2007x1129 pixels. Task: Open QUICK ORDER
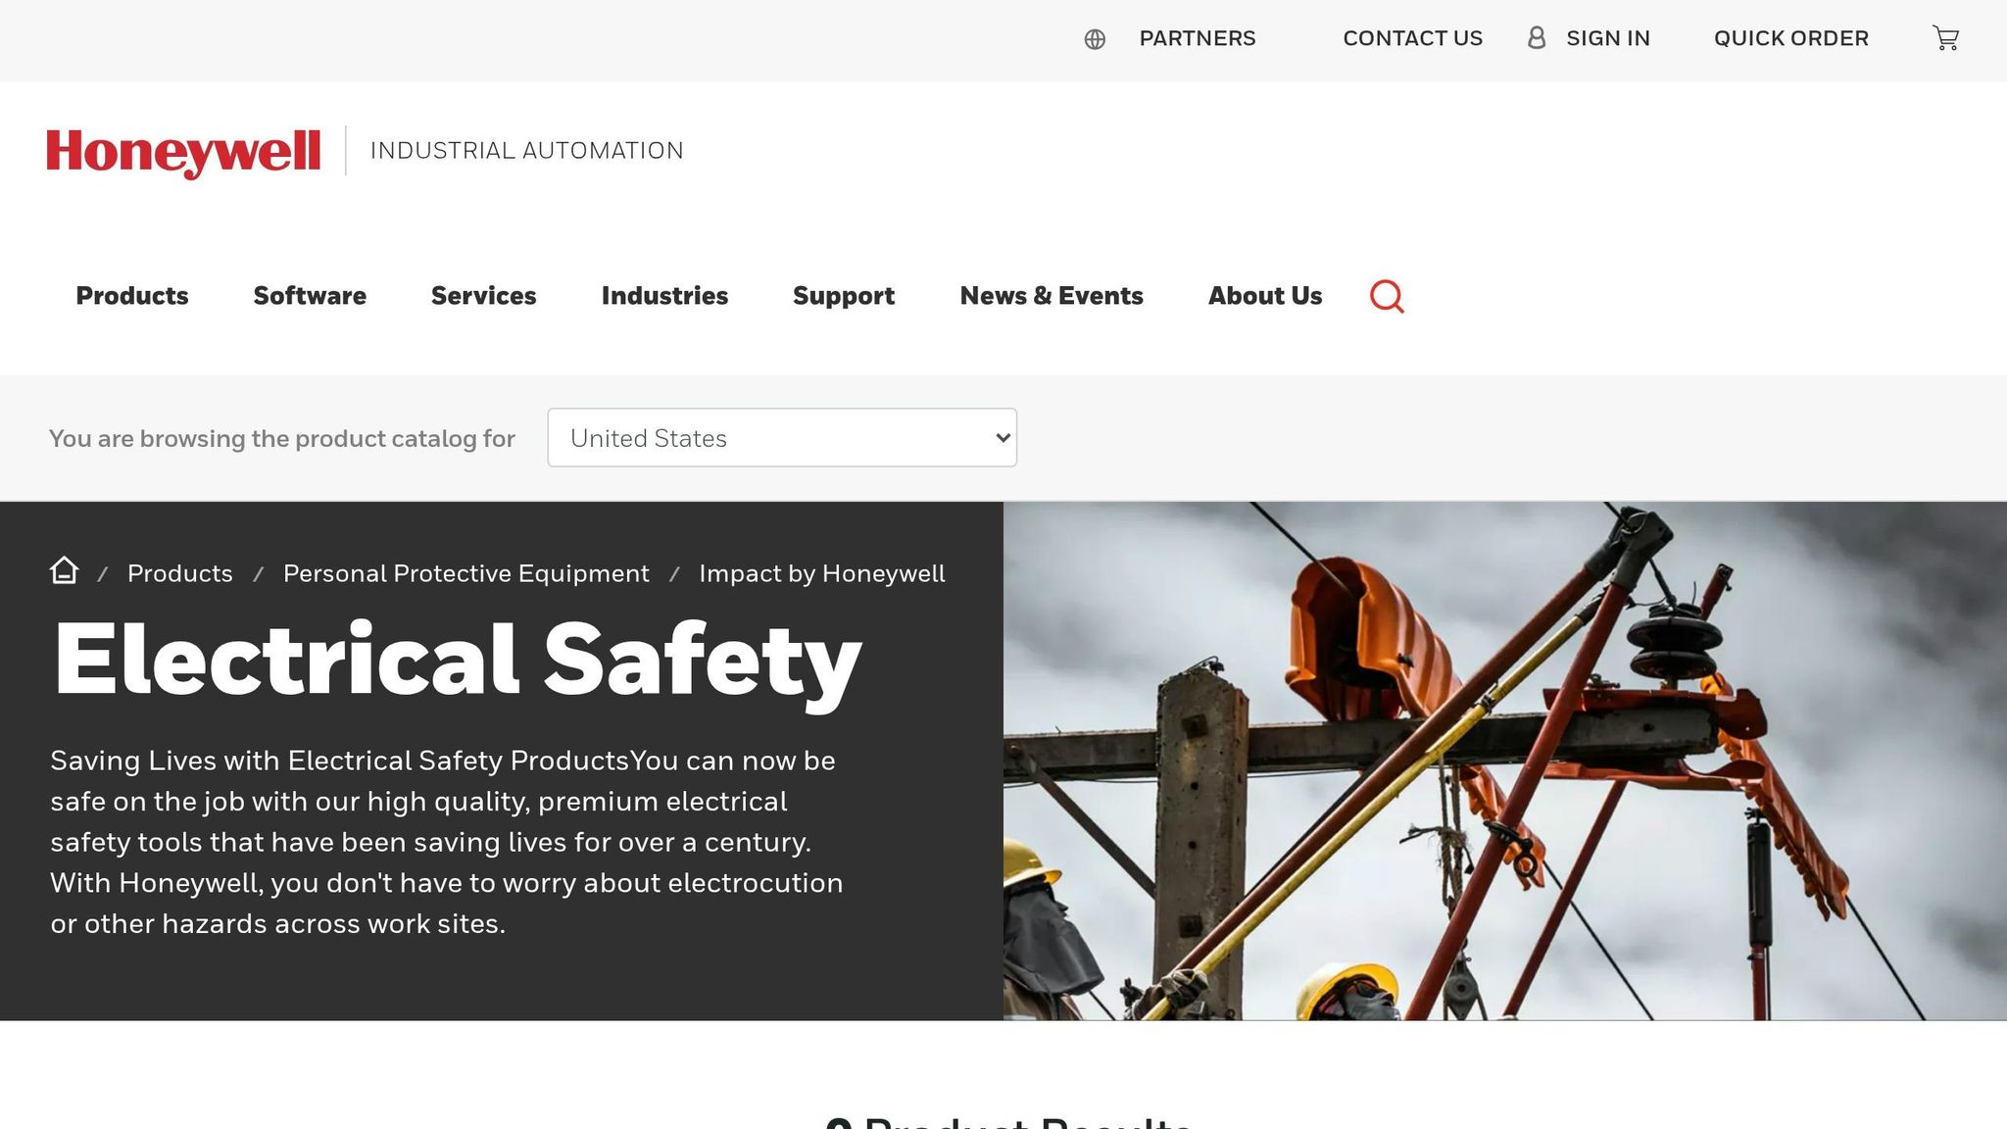click(x=1790, y=38)
